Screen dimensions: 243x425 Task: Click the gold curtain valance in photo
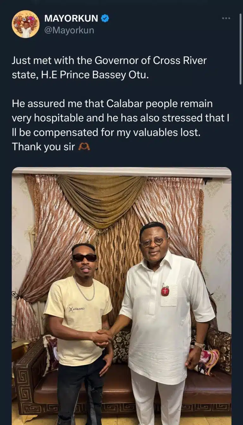click(x=101, y=200)
